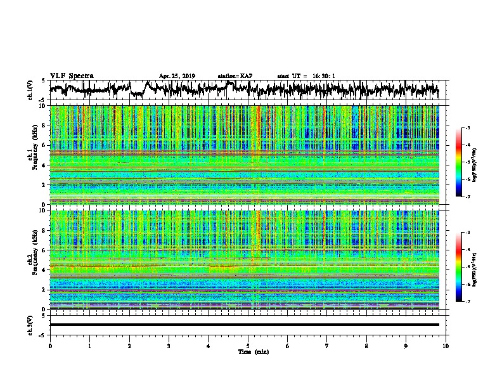Image resolution: width=502 pixels, height=388 pixels.
Task: Click the "8" kHz tick on ch.1 frequency axis
Action: [x=44, y=126]
